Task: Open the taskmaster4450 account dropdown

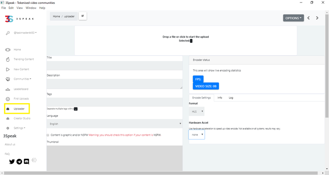Action: click(x=25, y=33)
